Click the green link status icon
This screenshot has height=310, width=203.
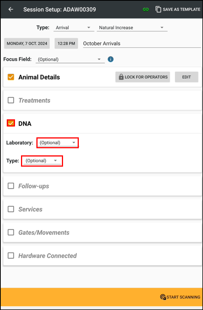(146, 9)
